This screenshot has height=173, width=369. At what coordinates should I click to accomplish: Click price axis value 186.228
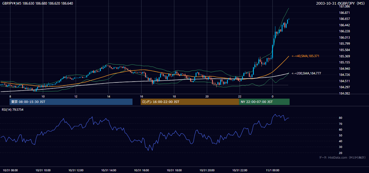point(344,31)
